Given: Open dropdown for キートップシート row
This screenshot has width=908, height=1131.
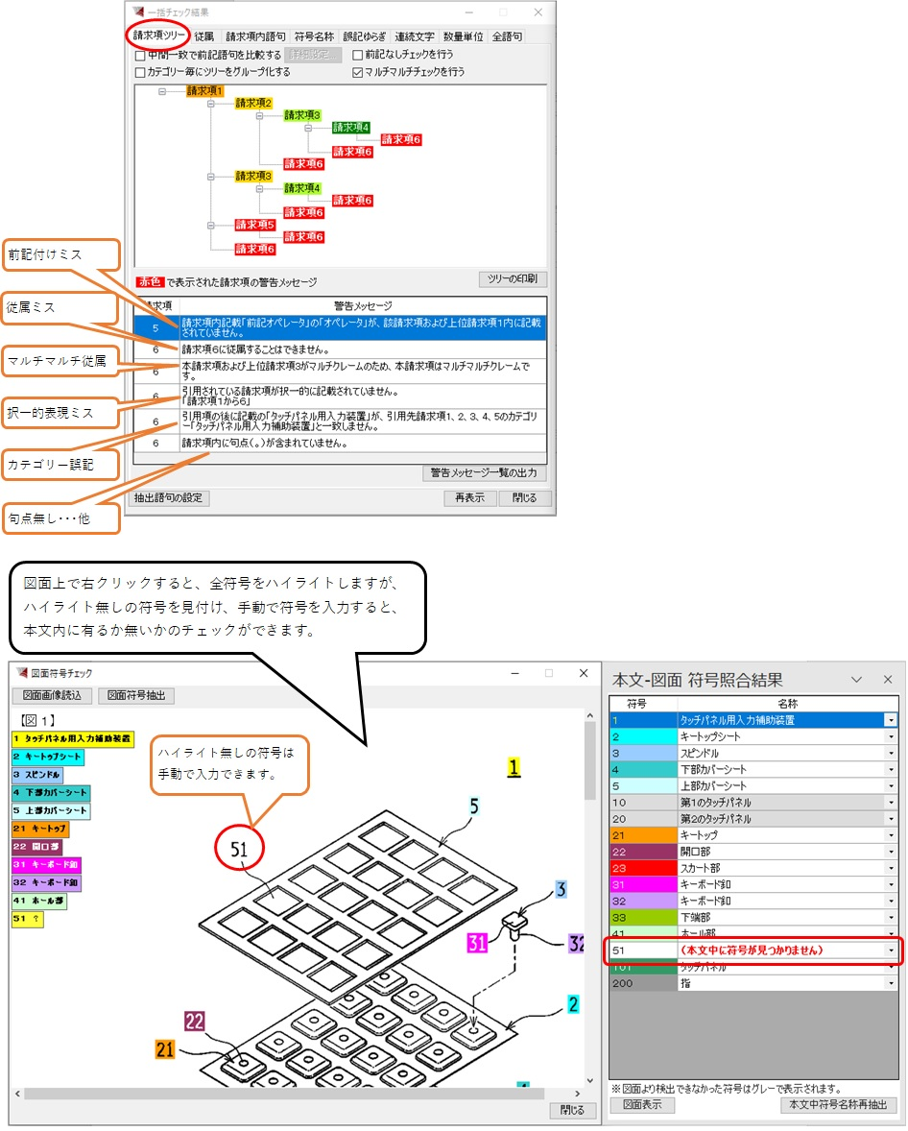Looking at the screenshot, I should 892,736.
